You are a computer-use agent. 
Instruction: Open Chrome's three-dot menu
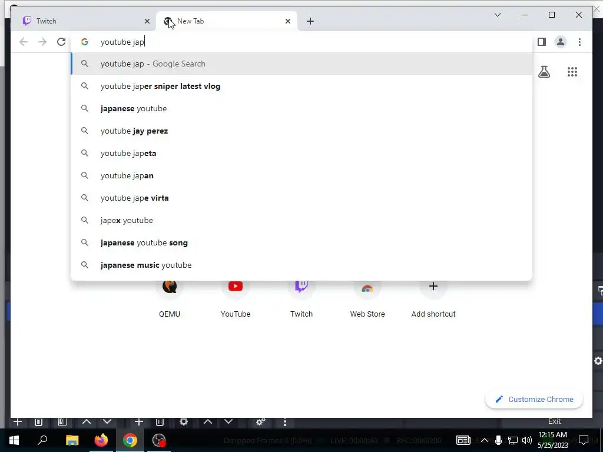(579, 42)
